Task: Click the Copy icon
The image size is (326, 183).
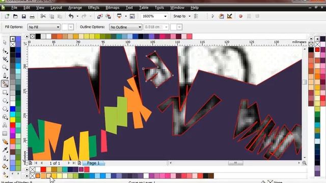Action: pos(52,16)
